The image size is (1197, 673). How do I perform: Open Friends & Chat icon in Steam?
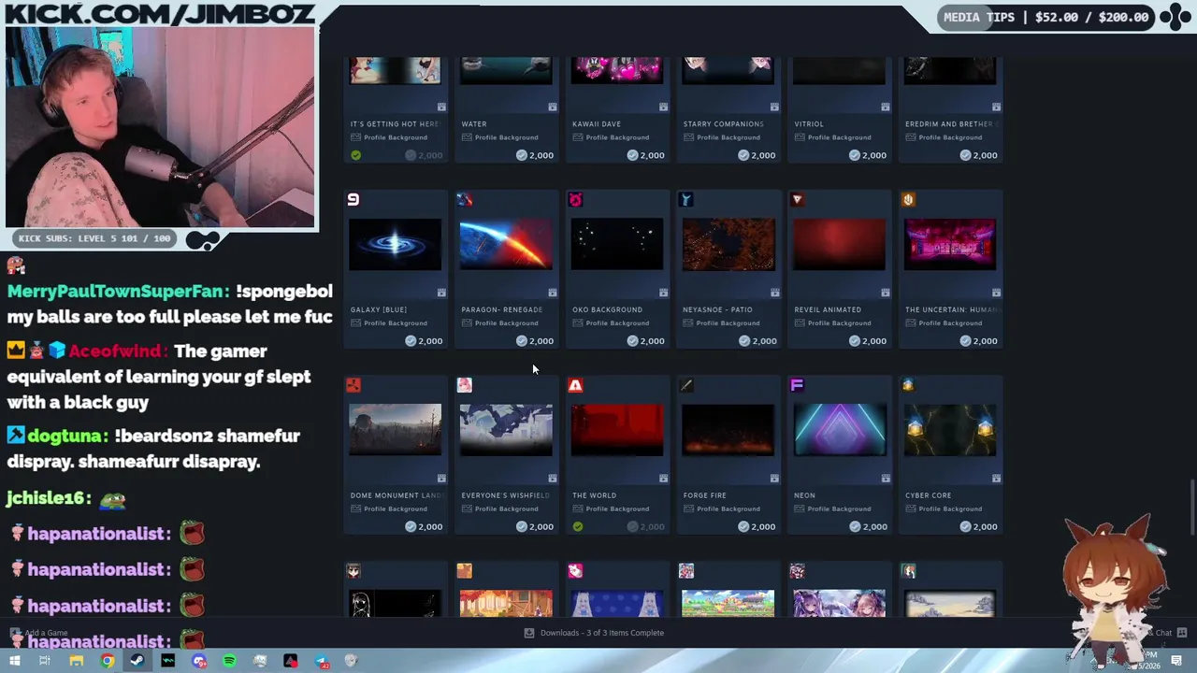click(1183, 633)
